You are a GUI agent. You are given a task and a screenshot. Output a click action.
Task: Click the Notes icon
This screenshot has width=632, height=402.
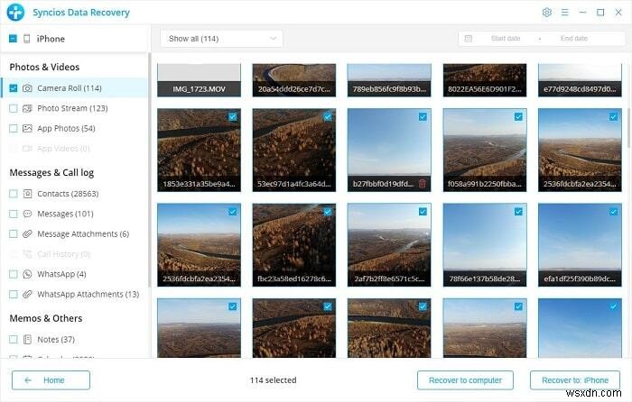point(27,339)
